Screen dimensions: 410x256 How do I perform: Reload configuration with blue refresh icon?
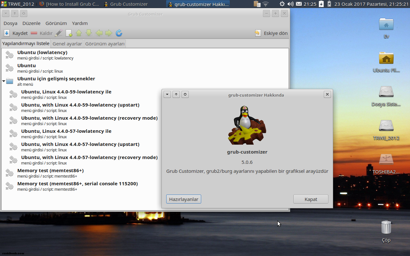(119, 33)
